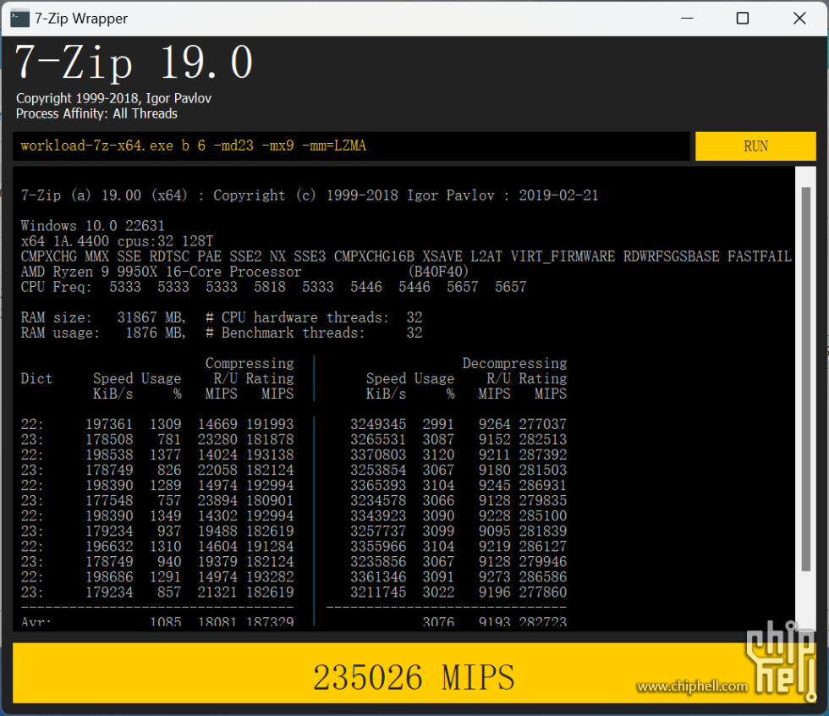Screen dimensions: 829x716
Task: Click the compressing speed value 196632
Action: pyautogui.click(x=109, y=546)
